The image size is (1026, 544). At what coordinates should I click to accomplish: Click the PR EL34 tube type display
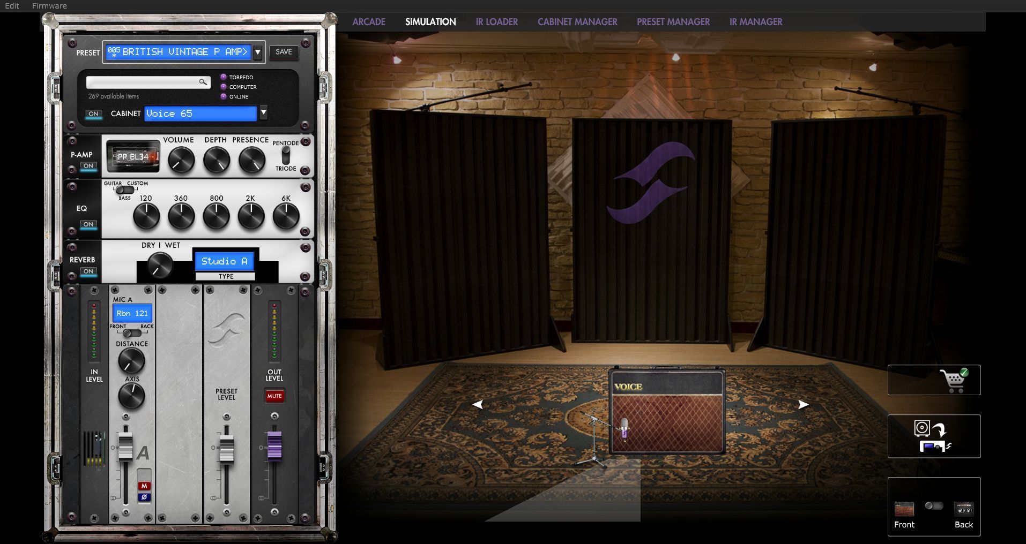coord(133,157)
